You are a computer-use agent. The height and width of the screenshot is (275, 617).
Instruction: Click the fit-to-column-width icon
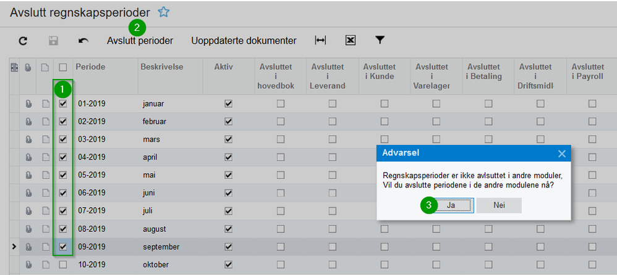[x=320, y=41]
